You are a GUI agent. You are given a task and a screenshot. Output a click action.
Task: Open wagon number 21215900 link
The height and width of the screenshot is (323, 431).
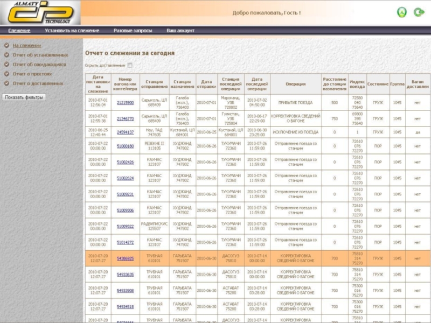click(x=125, y=102)
